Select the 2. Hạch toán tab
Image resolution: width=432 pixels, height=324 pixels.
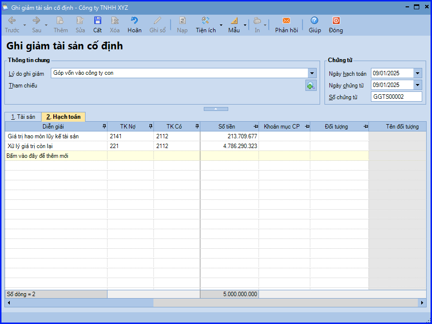(64, 117)
